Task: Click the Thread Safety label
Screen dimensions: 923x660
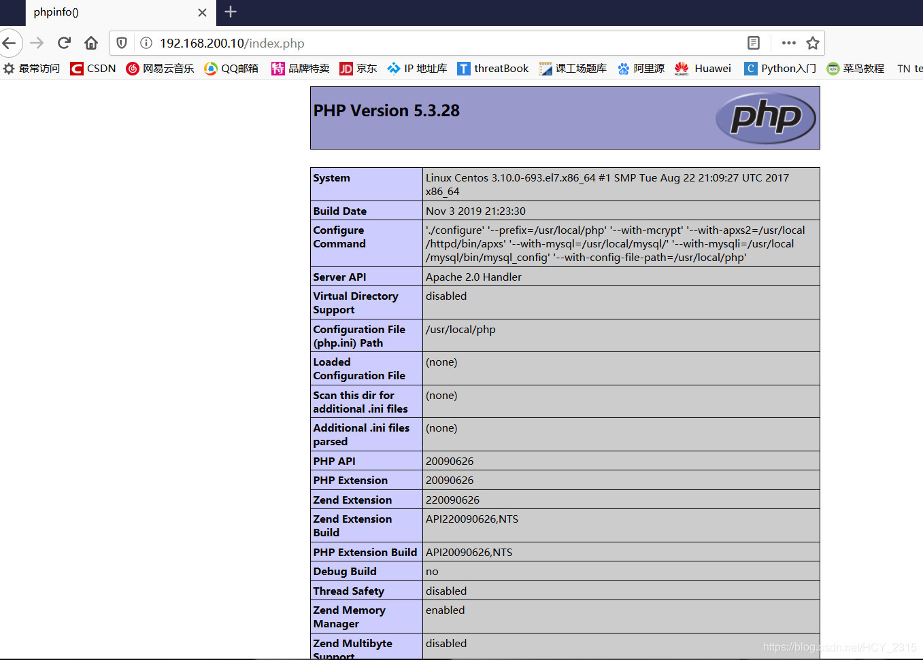Action: click(x=349, y=591)
